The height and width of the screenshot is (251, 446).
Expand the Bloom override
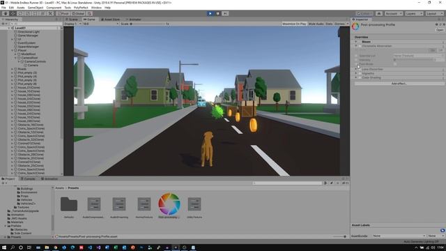pos(356,42)
